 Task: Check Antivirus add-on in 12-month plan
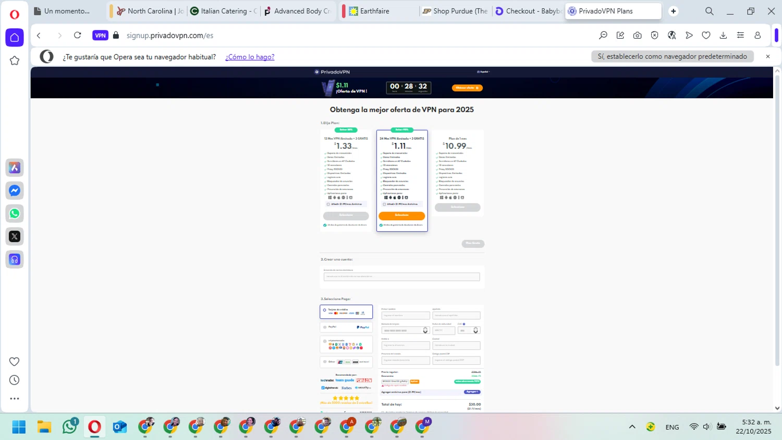click(x=328, y=204)
